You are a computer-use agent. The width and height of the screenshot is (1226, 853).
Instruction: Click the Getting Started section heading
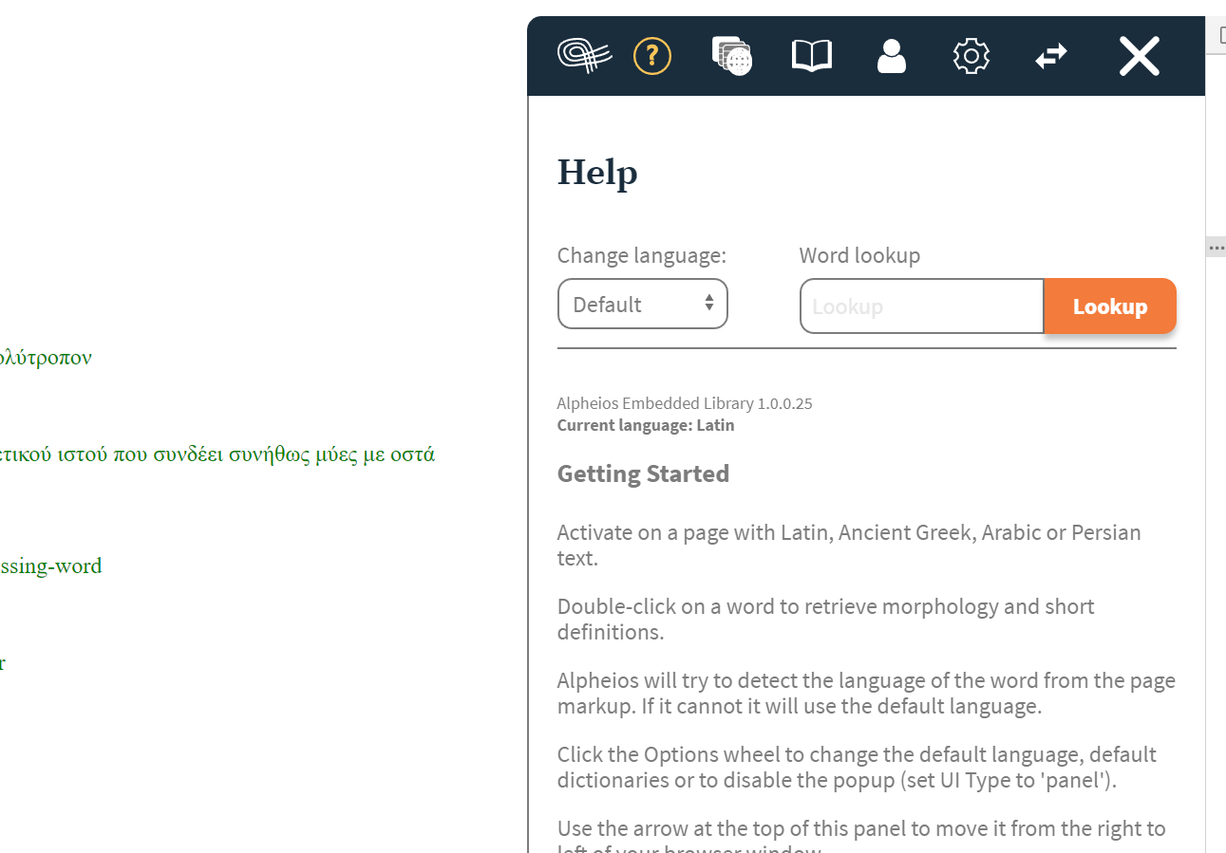click(643, 473)
